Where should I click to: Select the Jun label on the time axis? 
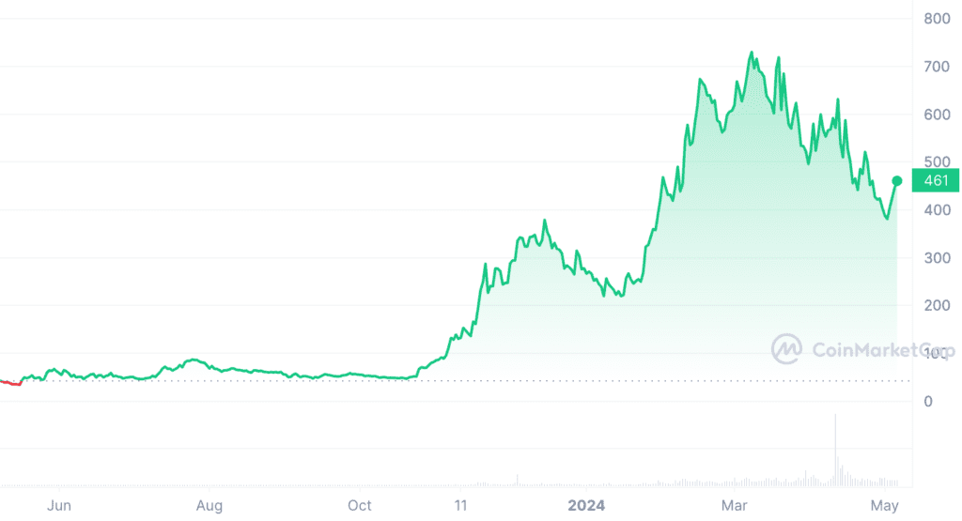(x=59, y=505)
